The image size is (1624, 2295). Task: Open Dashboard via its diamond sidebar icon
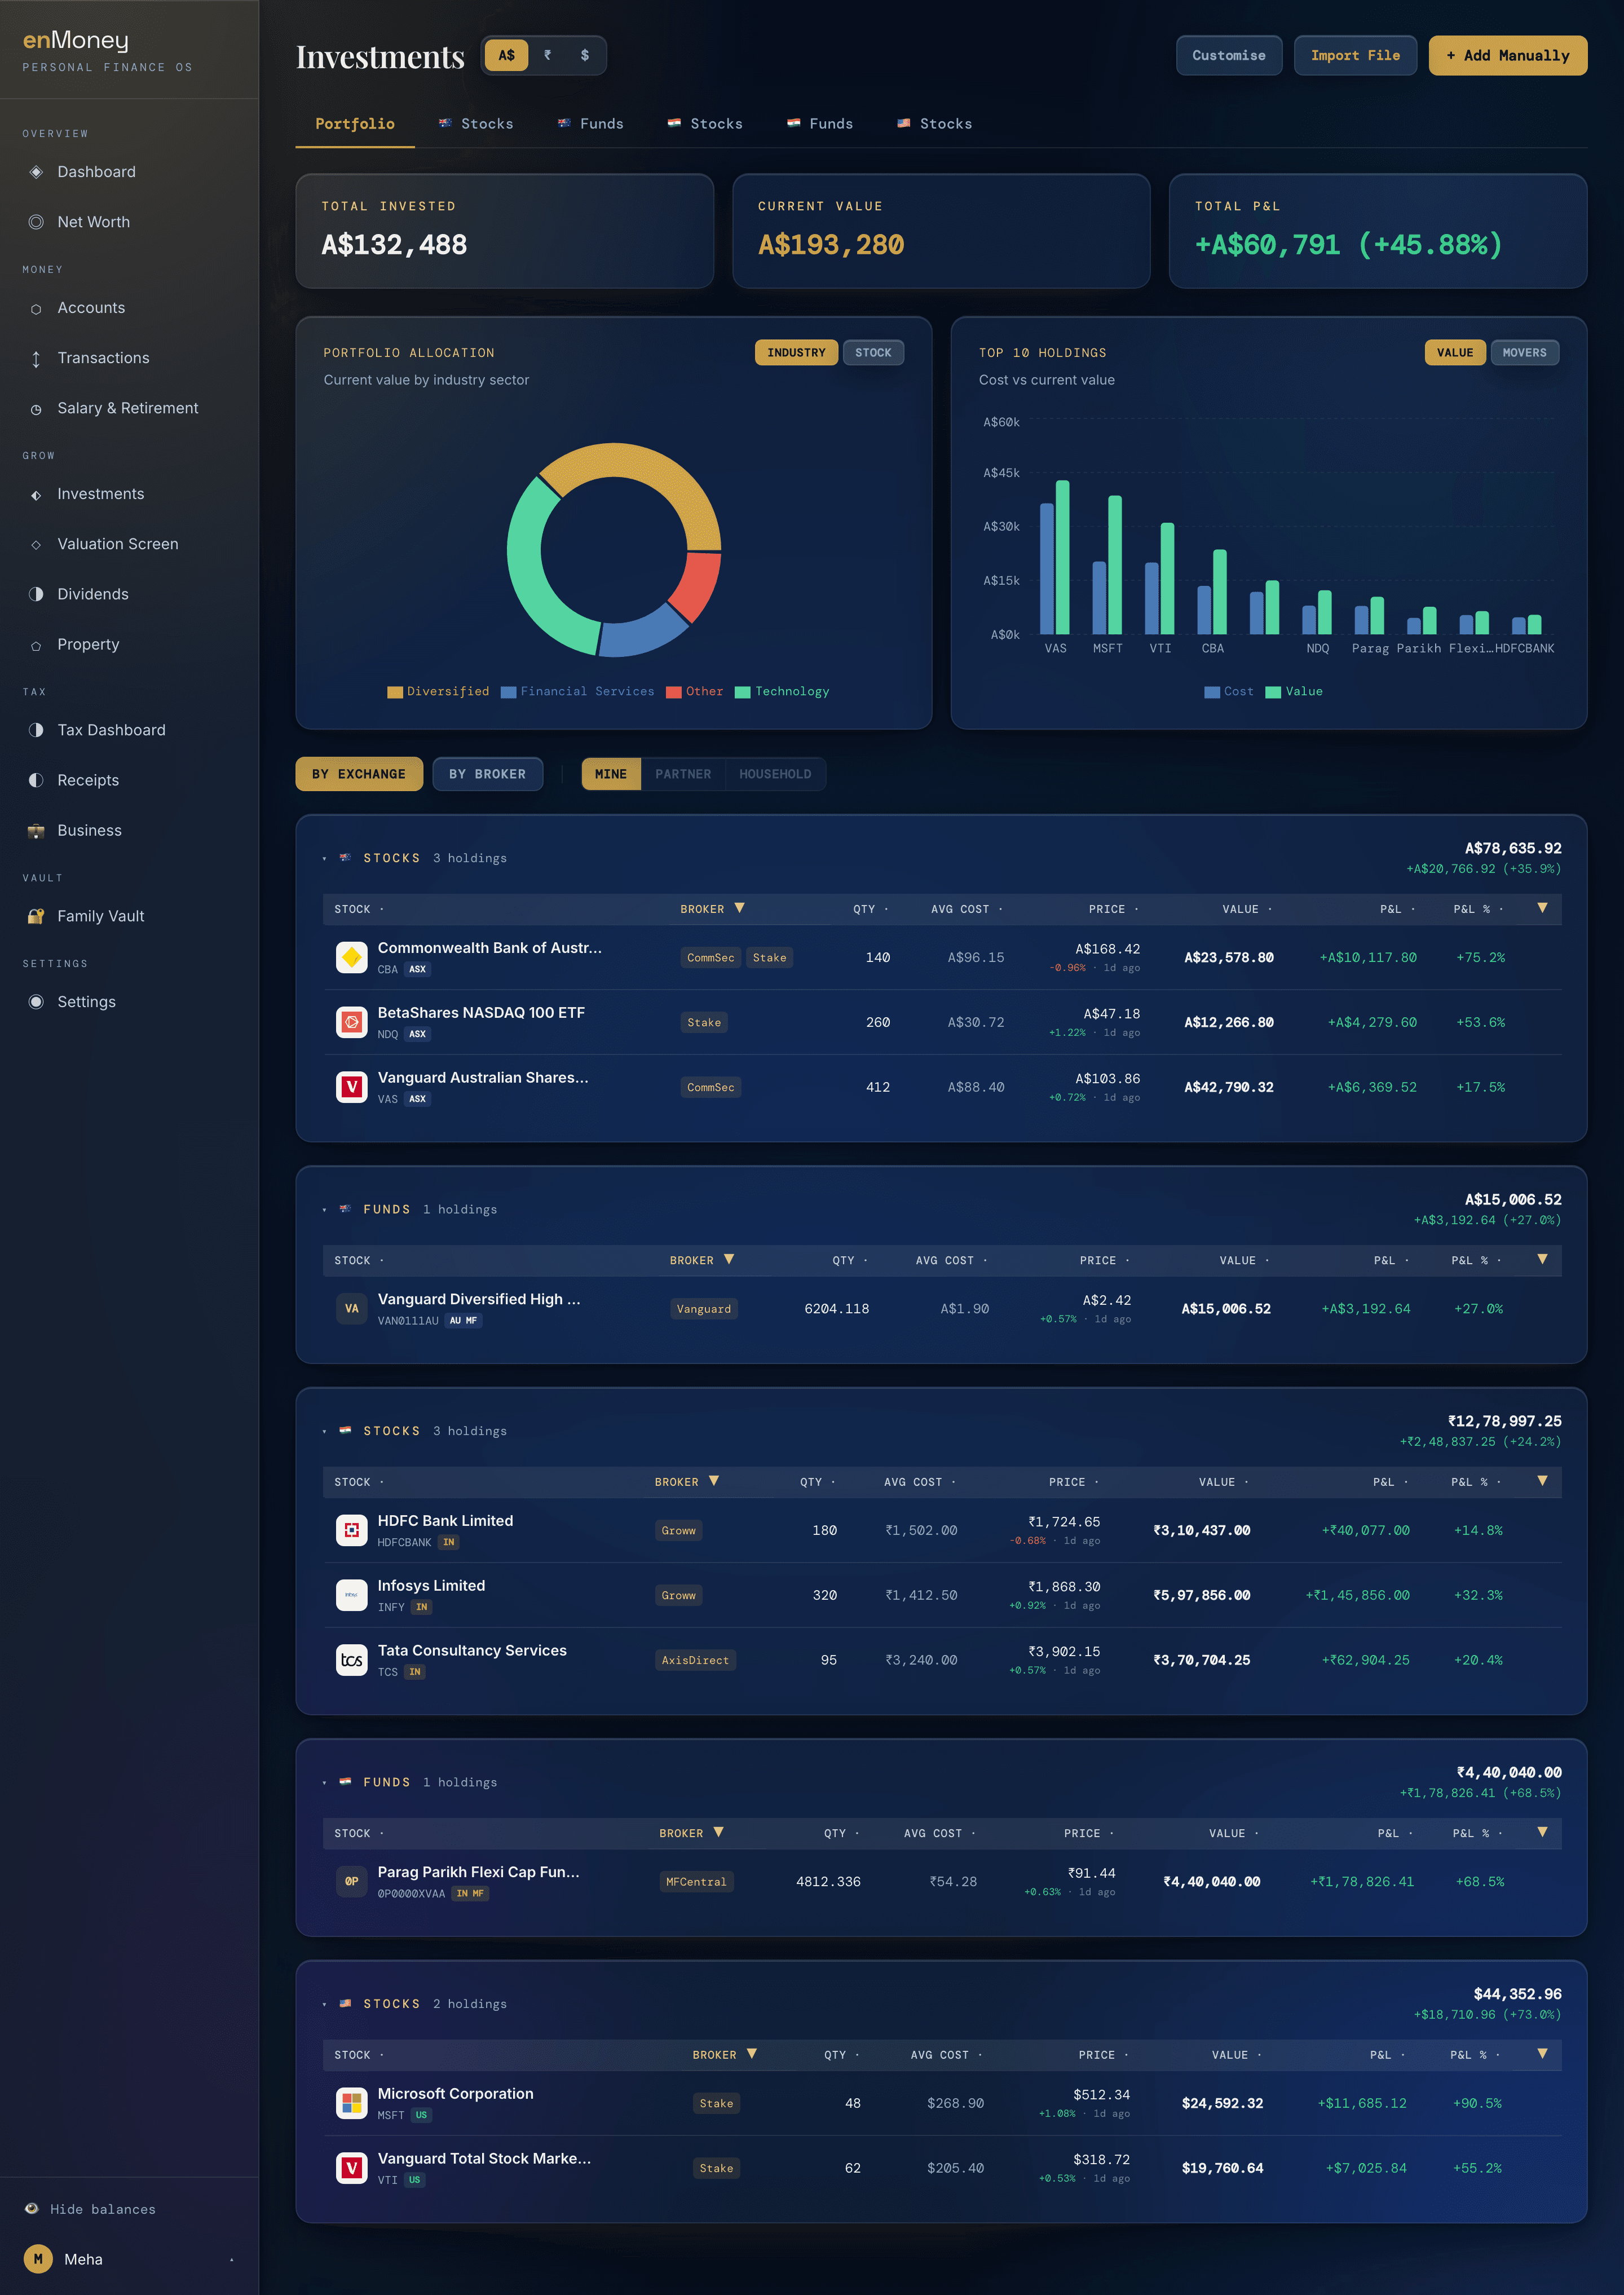(x=36, y=172)
